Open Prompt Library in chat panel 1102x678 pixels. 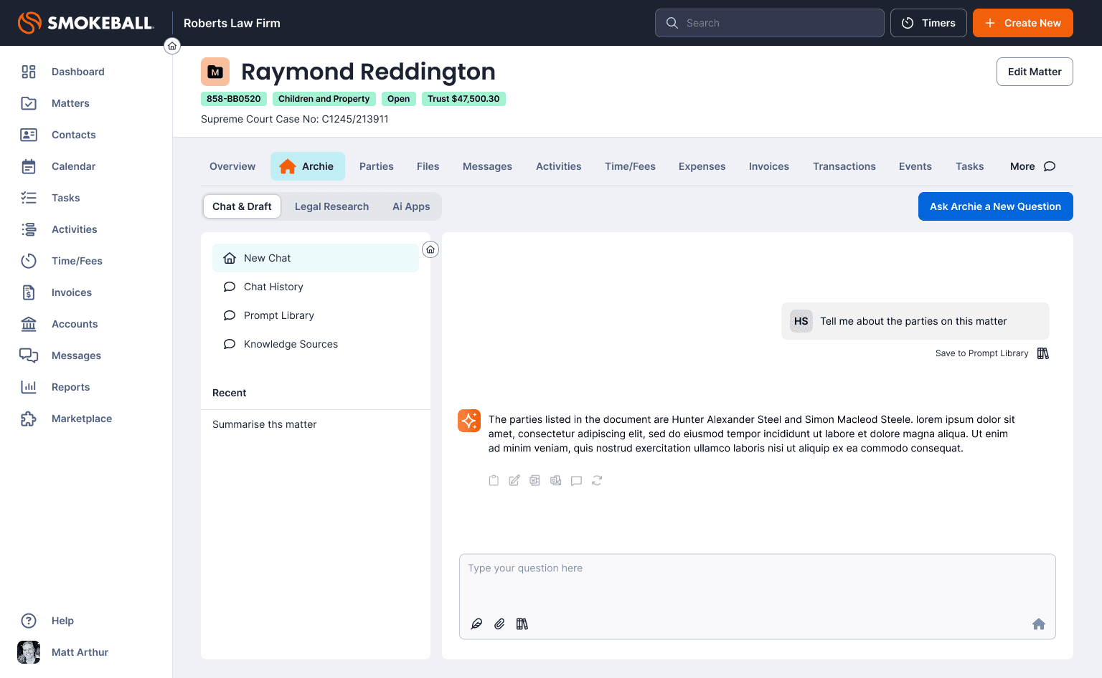coord(316,315)
